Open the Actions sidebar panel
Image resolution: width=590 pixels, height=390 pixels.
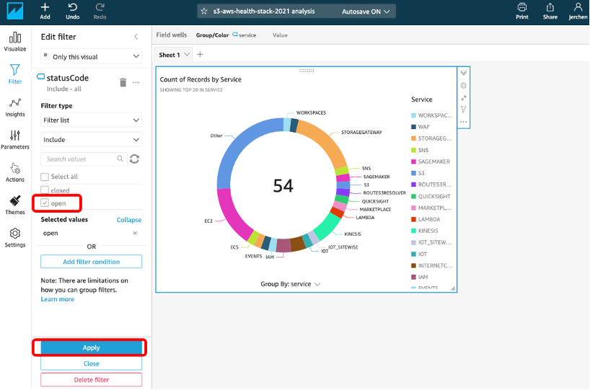click(14, 172)
